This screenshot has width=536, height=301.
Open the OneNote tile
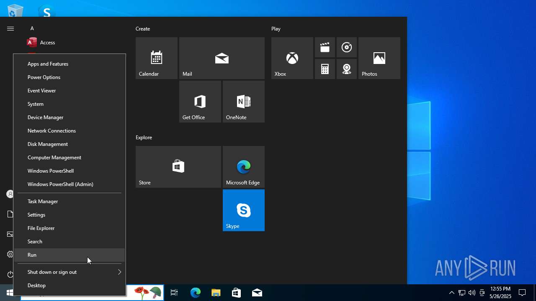(x=244, y=102)
